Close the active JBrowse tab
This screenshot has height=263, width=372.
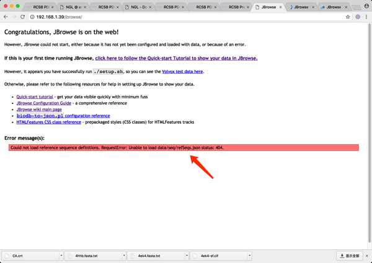[280, 7]
